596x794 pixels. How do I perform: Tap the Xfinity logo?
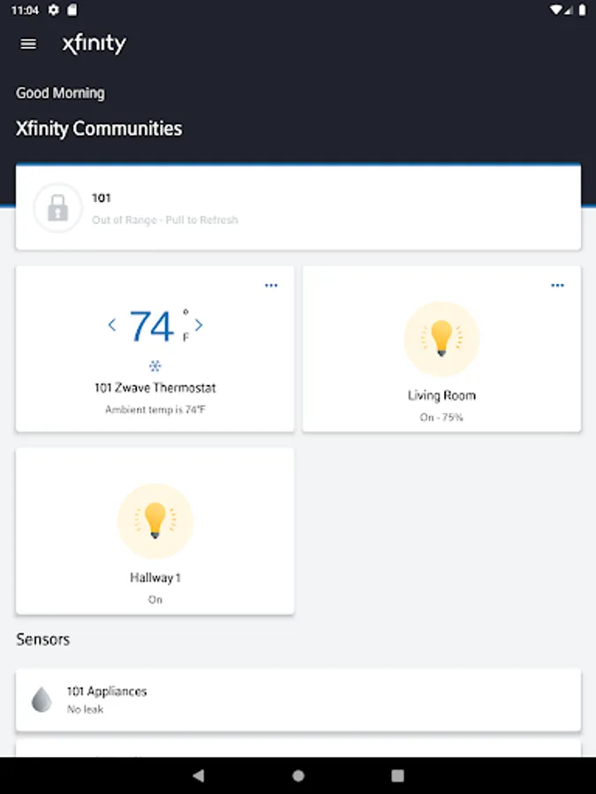94,44
